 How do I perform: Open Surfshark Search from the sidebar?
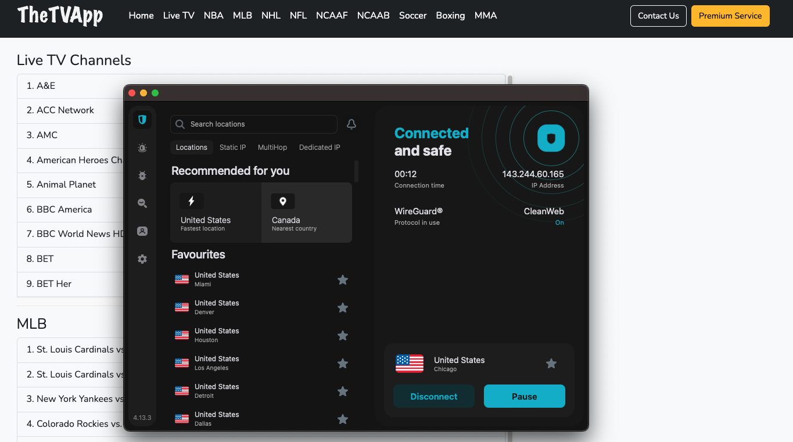(142, 203)
